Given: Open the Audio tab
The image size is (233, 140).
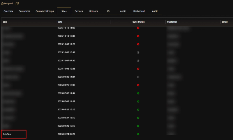Looking at the screenshot, I should (123, 11).
